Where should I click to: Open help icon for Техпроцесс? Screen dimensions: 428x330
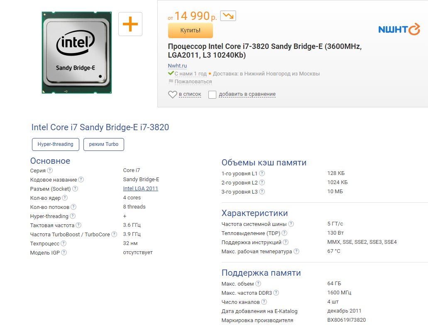coord(64,243)
